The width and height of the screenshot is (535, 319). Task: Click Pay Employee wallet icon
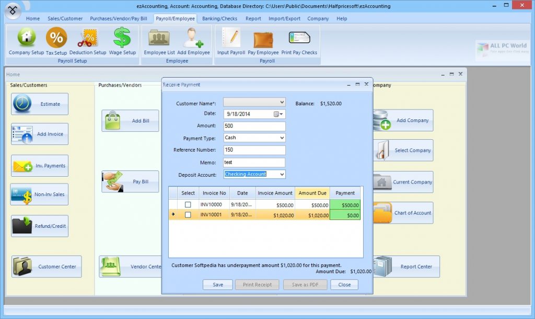(x=263, y=40)
